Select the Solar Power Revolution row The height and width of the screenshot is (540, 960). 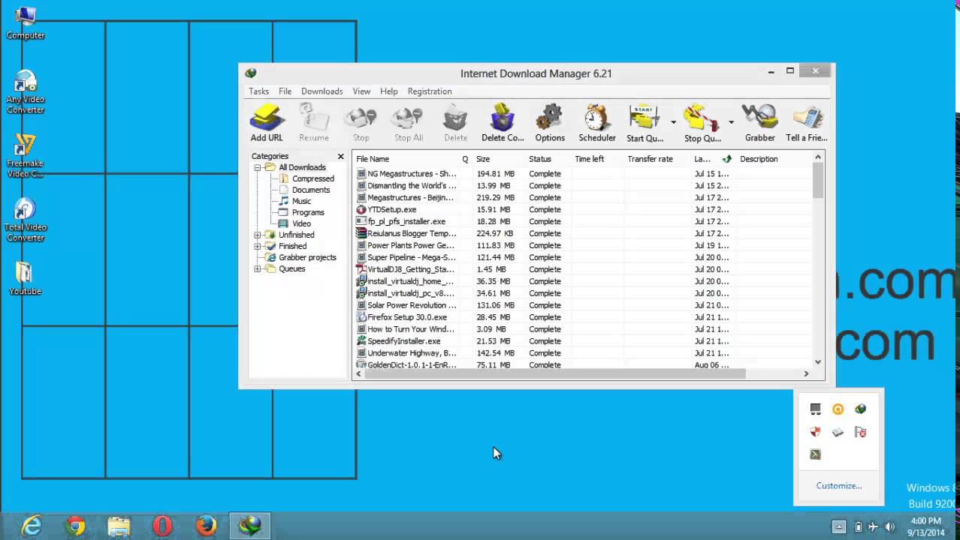pos(582,305)
